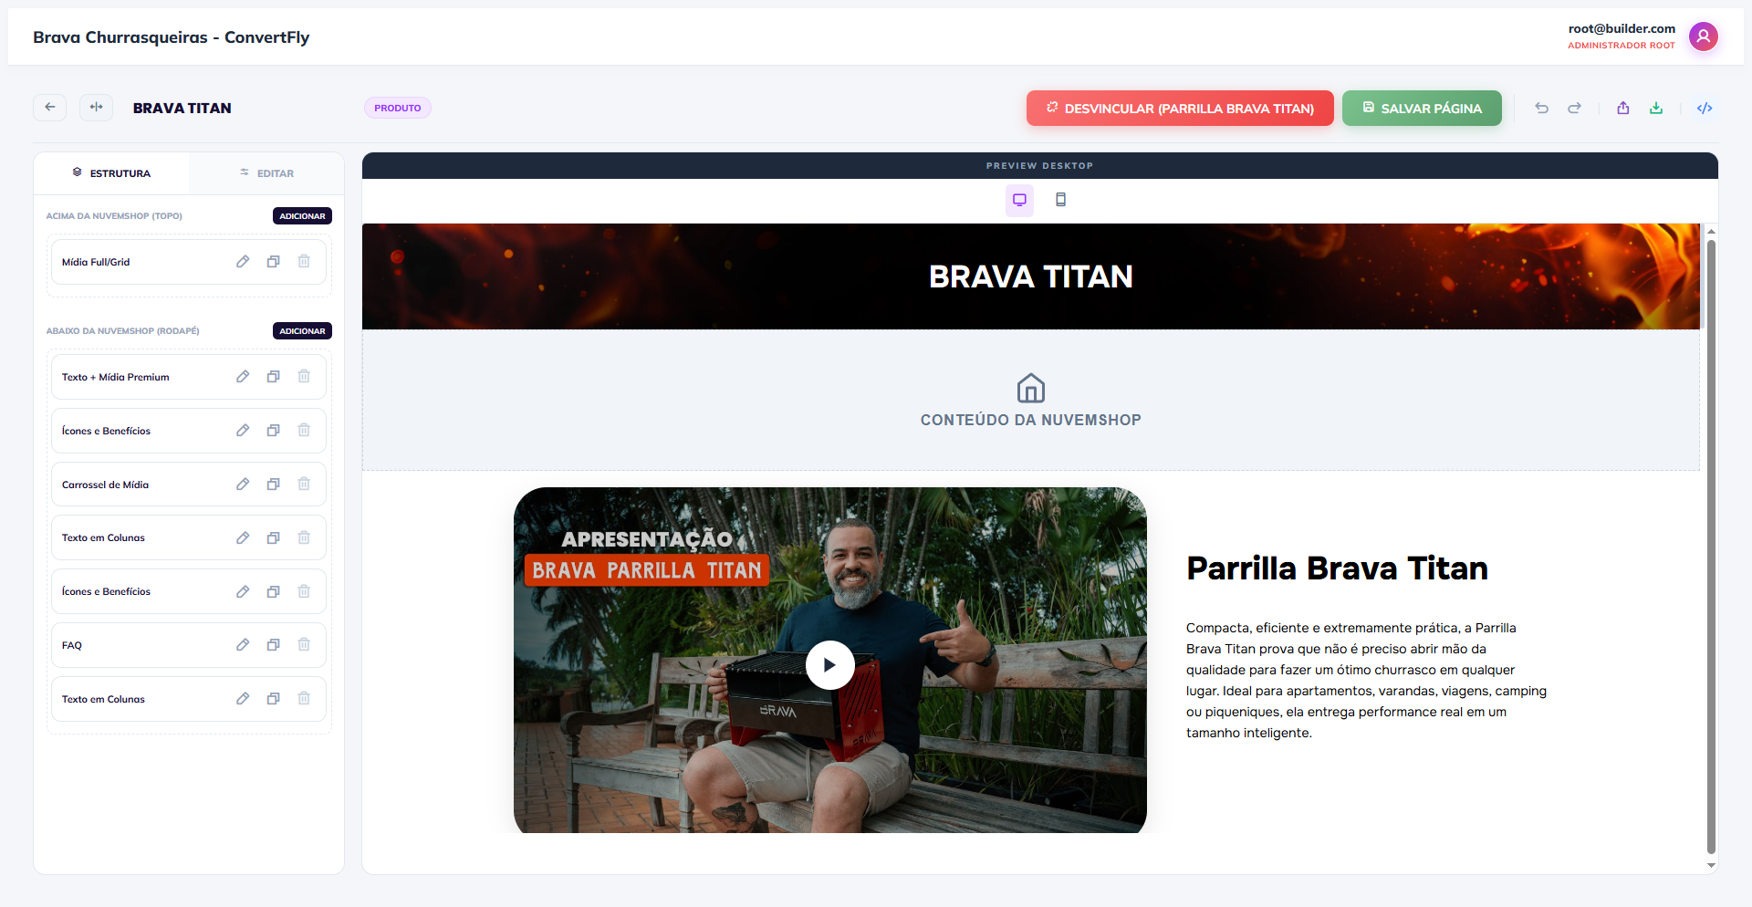Click the undo icon
The width and height of the screenshot is (1752, 907).
(1541, 109)
